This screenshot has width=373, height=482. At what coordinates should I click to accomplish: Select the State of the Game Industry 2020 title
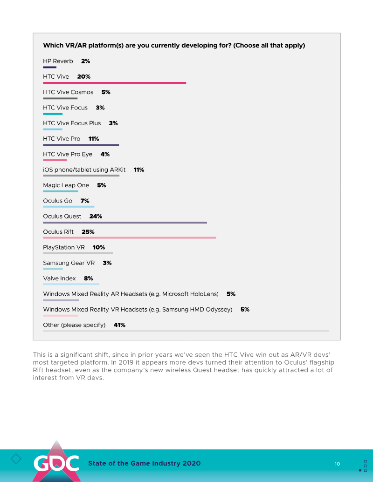pyautogui.click(x=145, y=463)
